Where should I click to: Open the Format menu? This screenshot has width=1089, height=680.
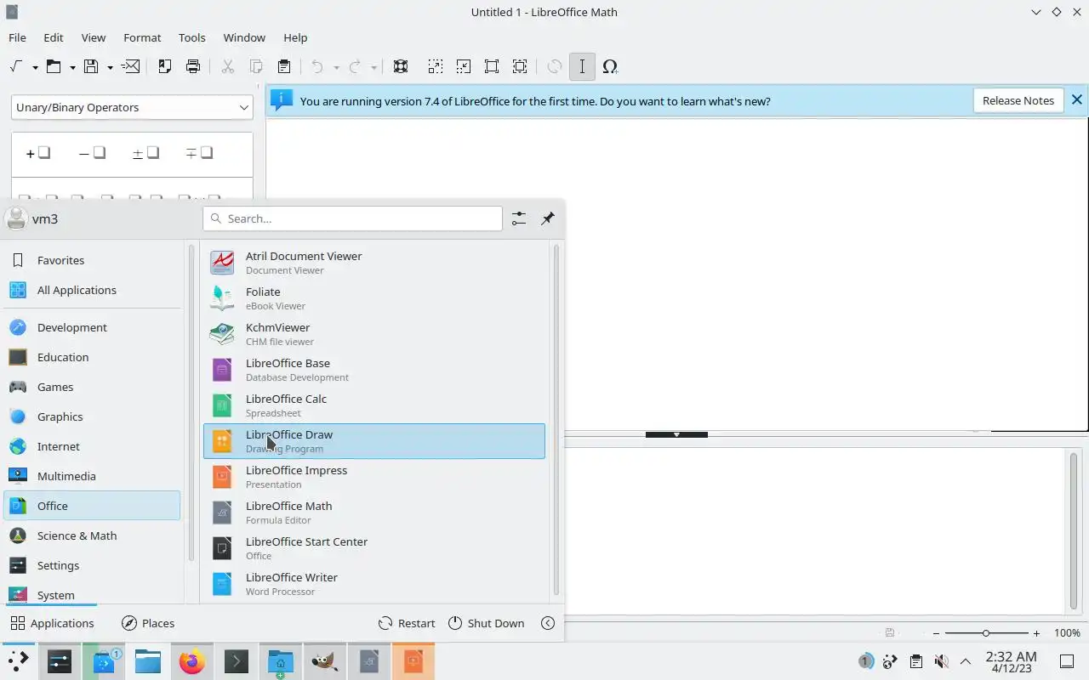pos(142,37)
